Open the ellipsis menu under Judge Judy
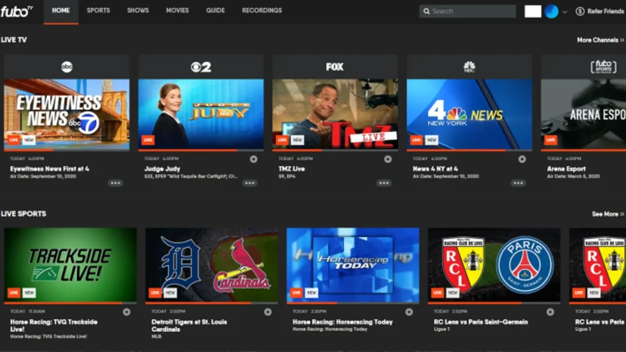 tap(249, 182)
